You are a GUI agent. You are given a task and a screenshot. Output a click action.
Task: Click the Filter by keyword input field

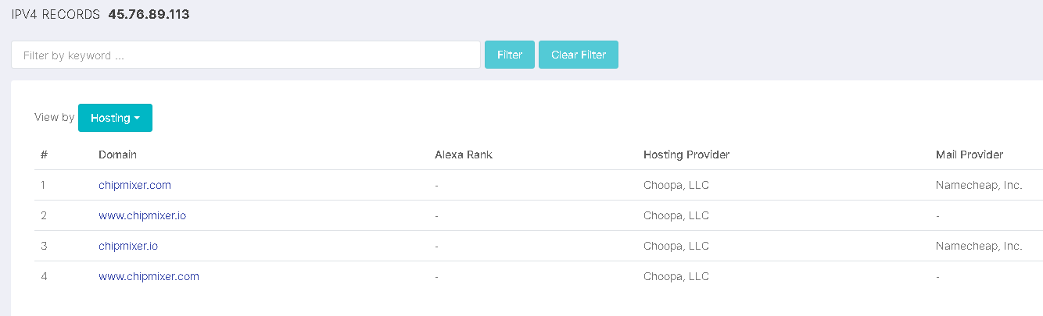pyautogui.click(x=246, y=55)
